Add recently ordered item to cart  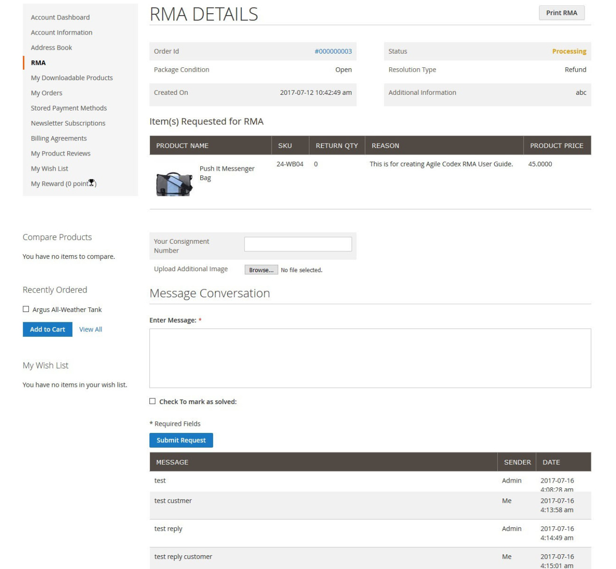click(x=47, y=330)
